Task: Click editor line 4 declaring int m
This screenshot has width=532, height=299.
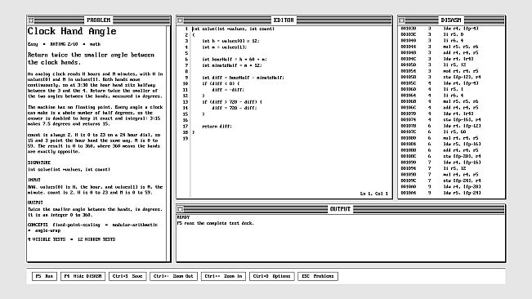Action: click(x=225, y=47)
